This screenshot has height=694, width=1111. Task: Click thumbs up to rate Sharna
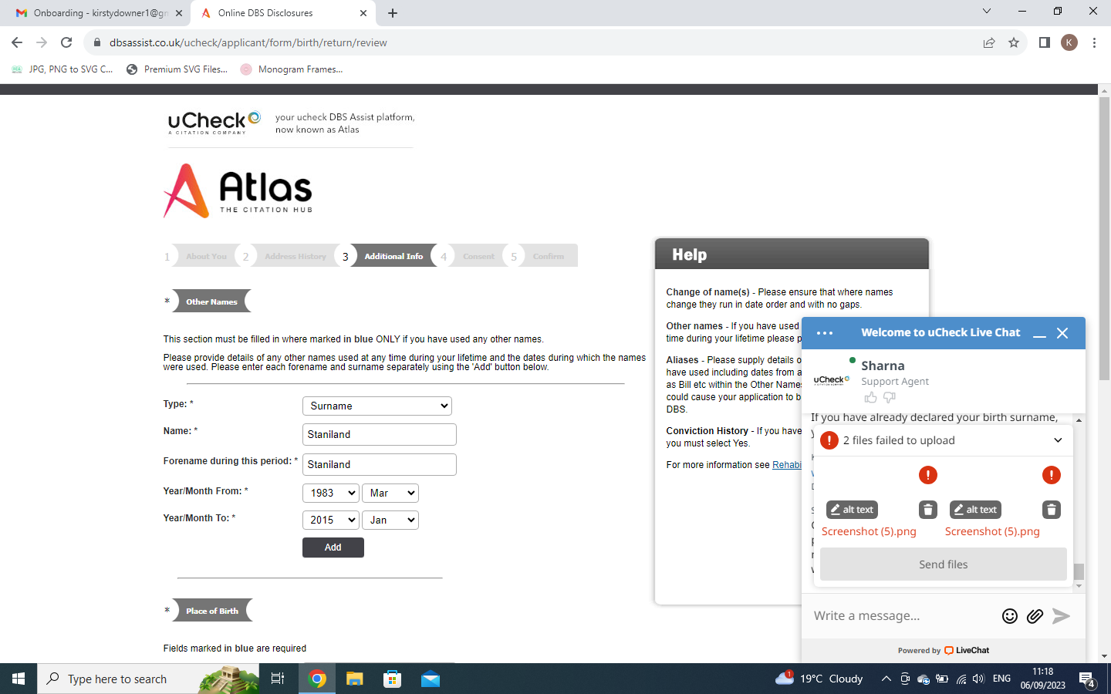[x=870, y=398]
